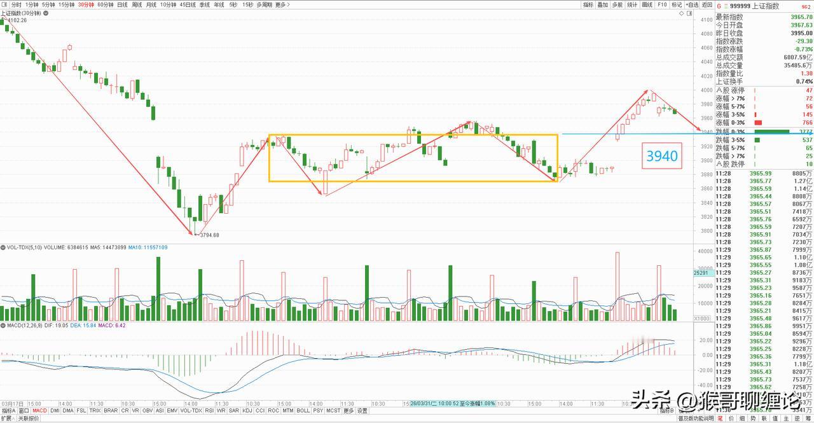This screenshot has height=423, width=814.
Task: Select 5秒 period
Action: [x=233, y=4]
